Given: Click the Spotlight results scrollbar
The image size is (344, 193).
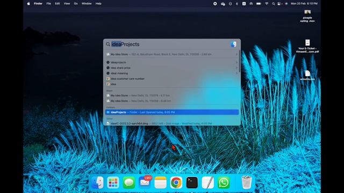Looking at the screenshot, I should (x=239, y=62).
